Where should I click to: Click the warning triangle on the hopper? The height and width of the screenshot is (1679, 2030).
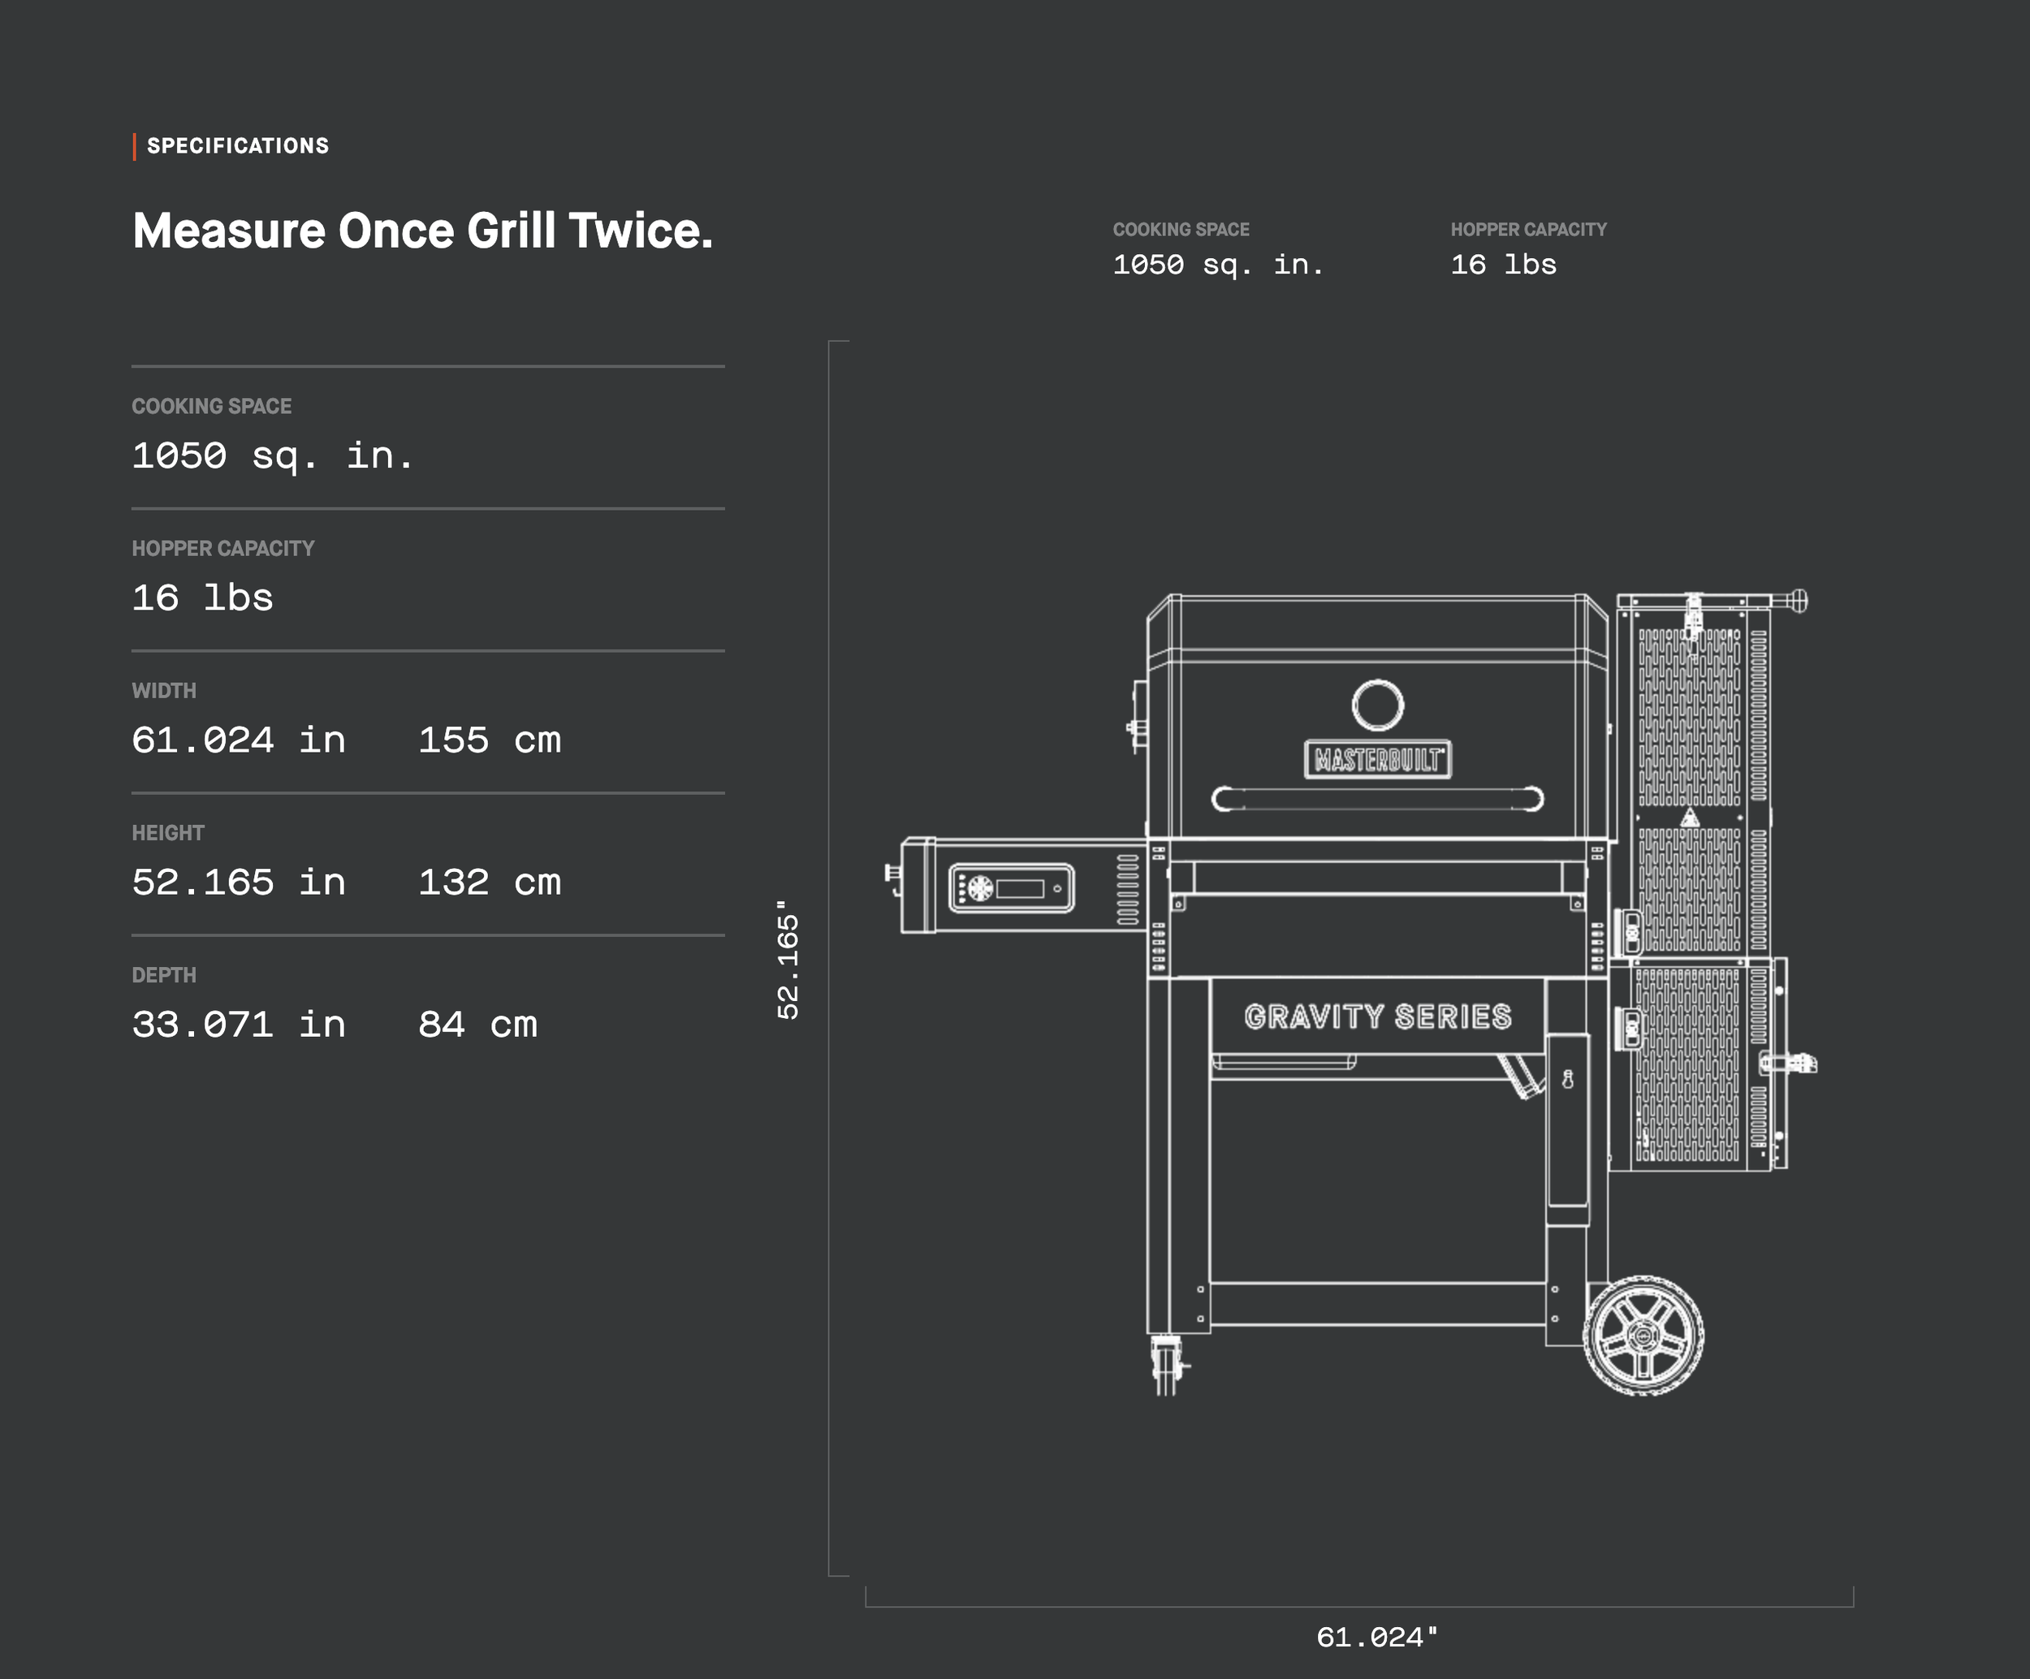1689,818
